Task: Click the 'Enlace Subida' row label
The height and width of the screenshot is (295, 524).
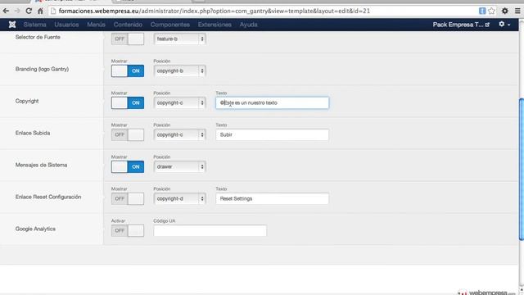Action: point(33,133)
